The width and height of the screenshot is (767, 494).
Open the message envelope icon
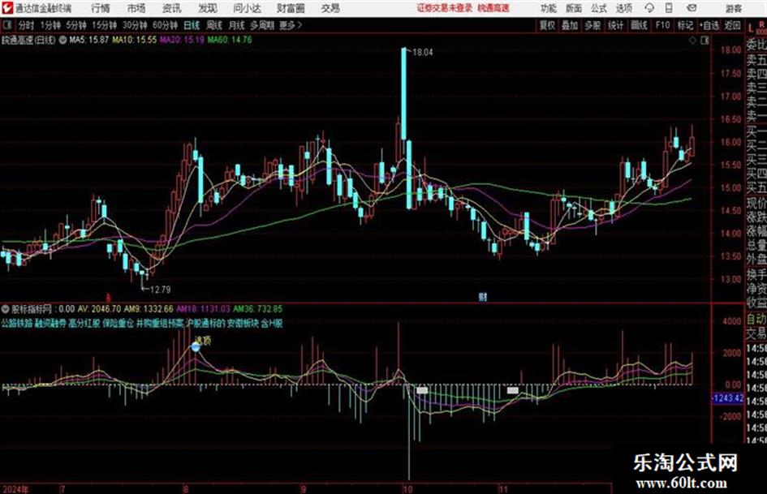(x=692, y=8)
